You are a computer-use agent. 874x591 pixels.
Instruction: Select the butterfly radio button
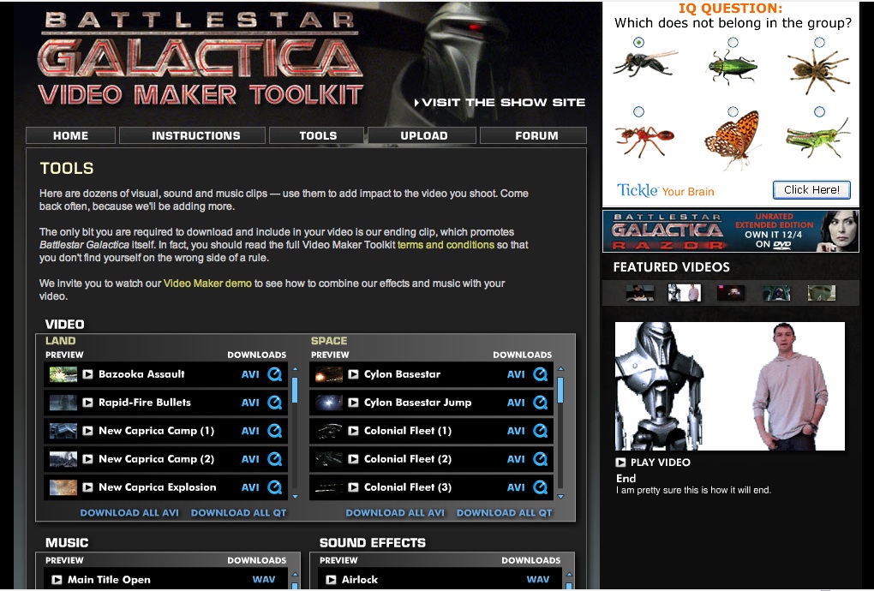tap(733, 112)
